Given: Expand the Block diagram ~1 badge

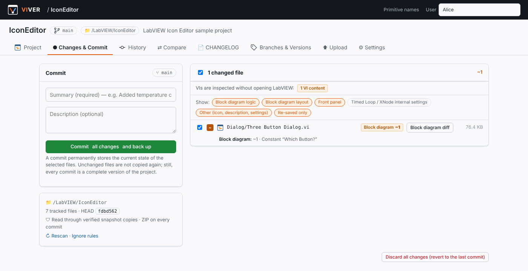Looking at the screenshot, I should pyautogui.click(x=382, y=128).
